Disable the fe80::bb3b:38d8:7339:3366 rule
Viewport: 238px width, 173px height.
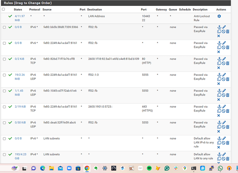click(223, 31)
